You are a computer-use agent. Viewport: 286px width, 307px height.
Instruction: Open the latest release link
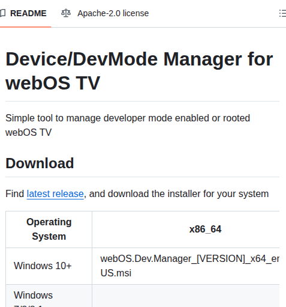click(55, 194)
